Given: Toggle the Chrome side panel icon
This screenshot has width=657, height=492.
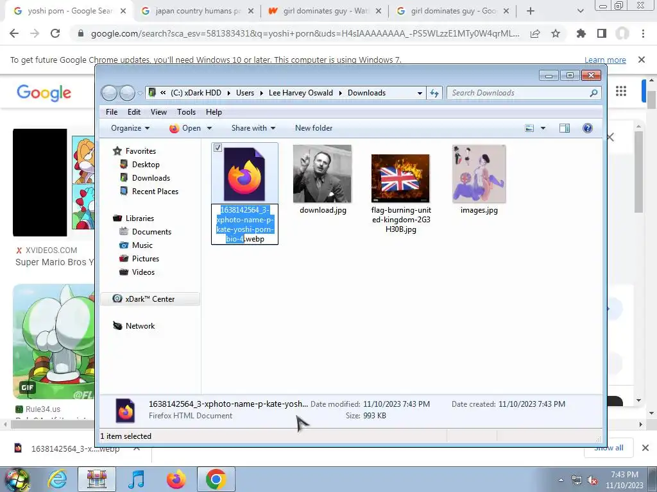Looking at the screenshot, I should tap(602, 33).
